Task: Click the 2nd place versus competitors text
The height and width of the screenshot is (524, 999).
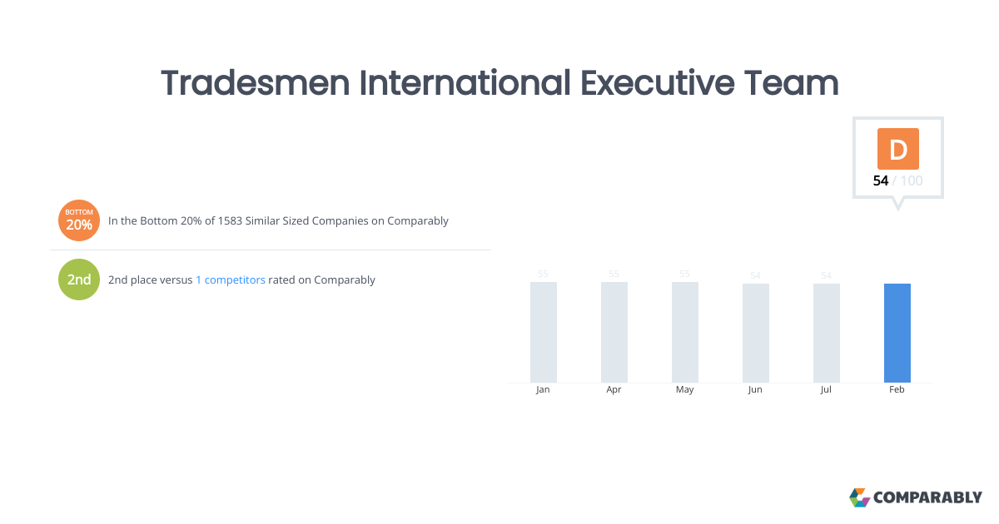Action: tap(241, 280)
